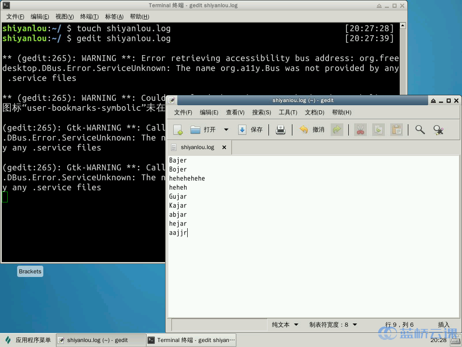Save shiyanlou.log using the 保存 icon

point(249,130)
